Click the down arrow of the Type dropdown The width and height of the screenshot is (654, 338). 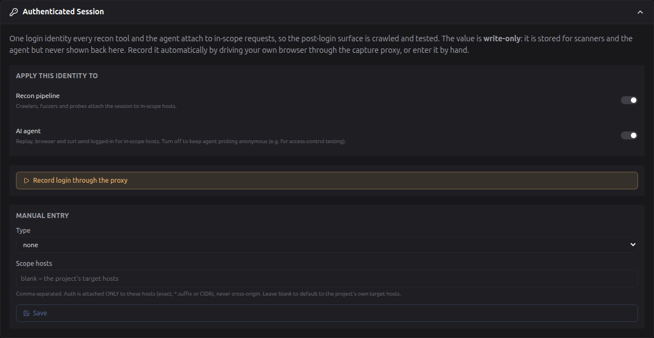pos(633,245)
